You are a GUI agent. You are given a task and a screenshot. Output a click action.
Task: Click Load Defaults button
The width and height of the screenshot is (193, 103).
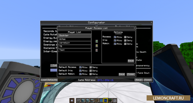coord(49,80)
